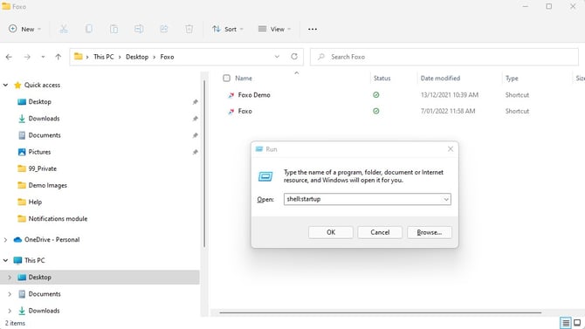The image size is (585, 329).
Task: Click the Search Foxo field
Action: pos(444,57)
